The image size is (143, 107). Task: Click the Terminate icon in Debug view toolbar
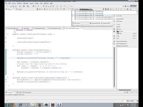click(x=45, y=9)
